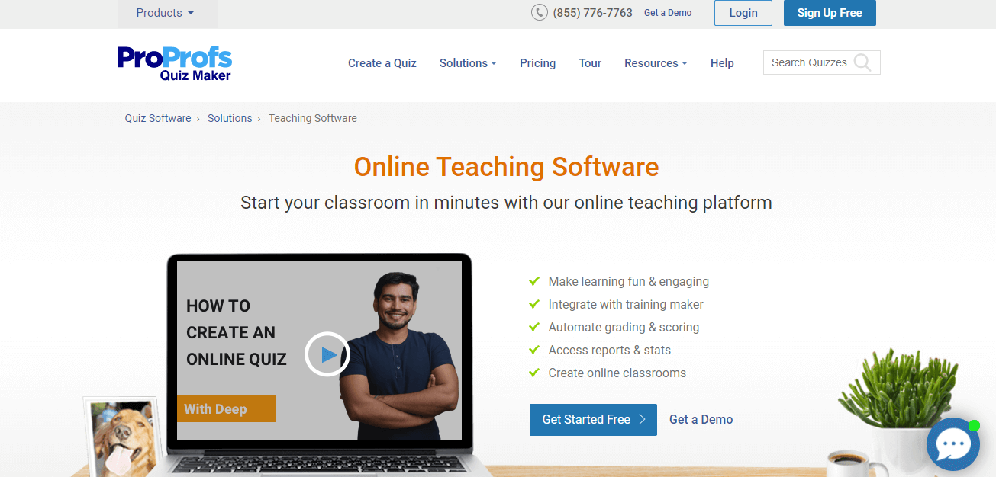
Task: Click the (855) 776-7763 phone number
Action: click(x=593, y=13)
